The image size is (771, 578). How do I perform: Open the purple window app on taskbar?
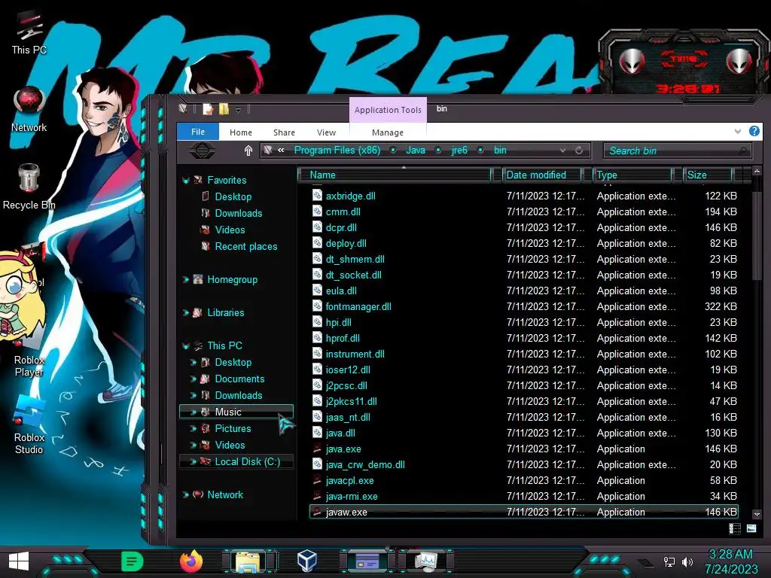point(367,561)
